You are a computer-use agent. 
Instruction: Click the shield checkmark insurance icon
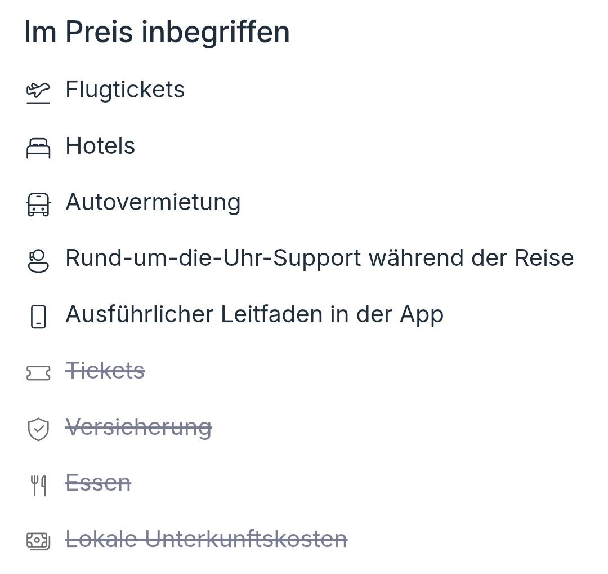(x=38, y=429)
